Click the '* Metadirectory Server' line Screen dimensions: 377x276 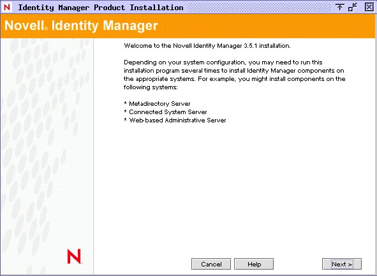[x=158, y=103]
